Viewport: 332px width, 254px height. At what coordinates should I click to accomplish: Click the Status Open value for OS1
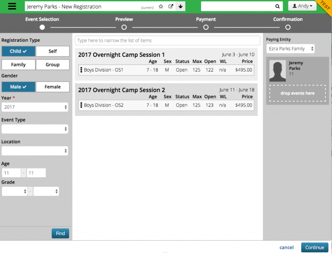[182, 70]
